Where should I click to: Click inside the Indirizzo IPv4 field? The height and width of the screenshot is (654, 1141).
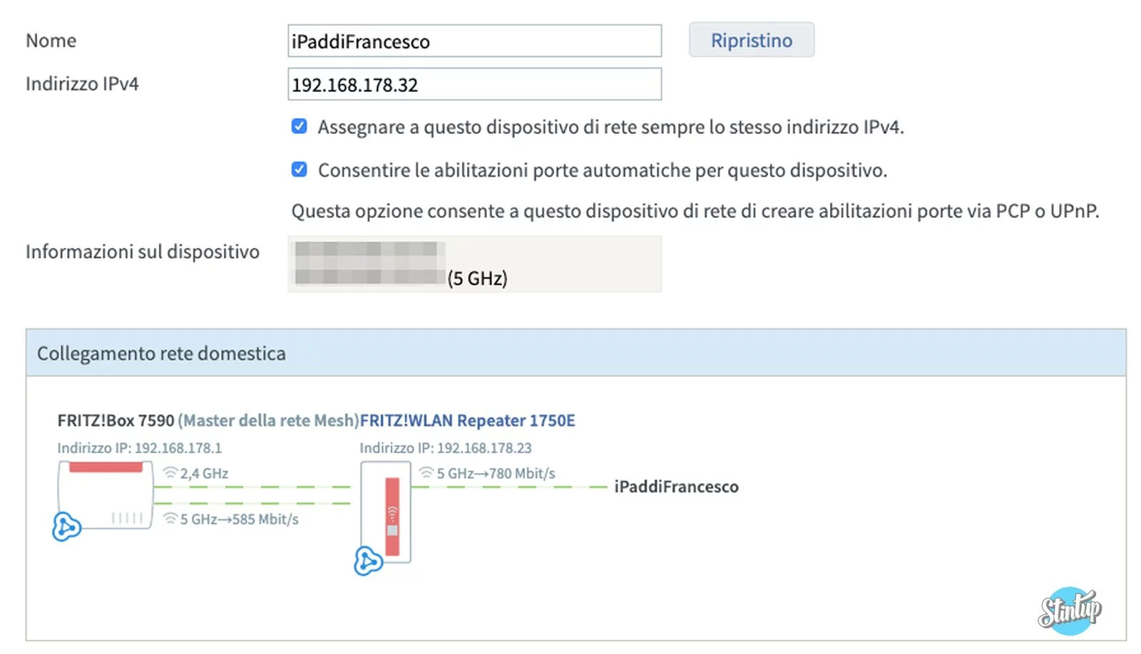point(474,84)
